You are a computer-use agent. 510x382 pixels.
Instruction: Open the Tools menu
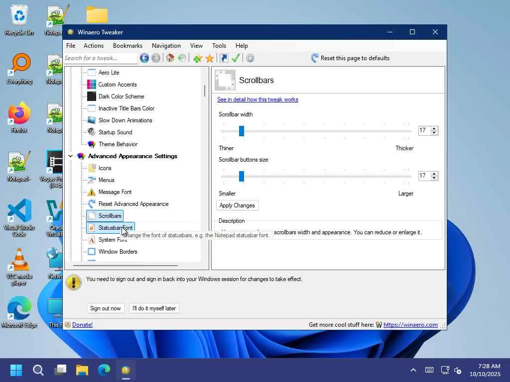pyautogui.click(x=219, y=46)
